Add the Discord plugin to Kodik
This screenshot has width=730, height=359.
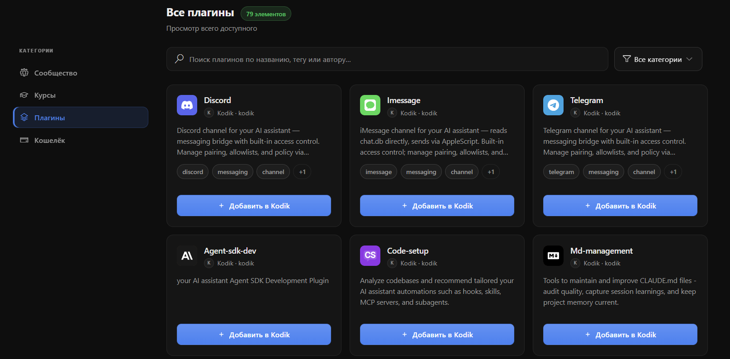(x=254, y=206)
